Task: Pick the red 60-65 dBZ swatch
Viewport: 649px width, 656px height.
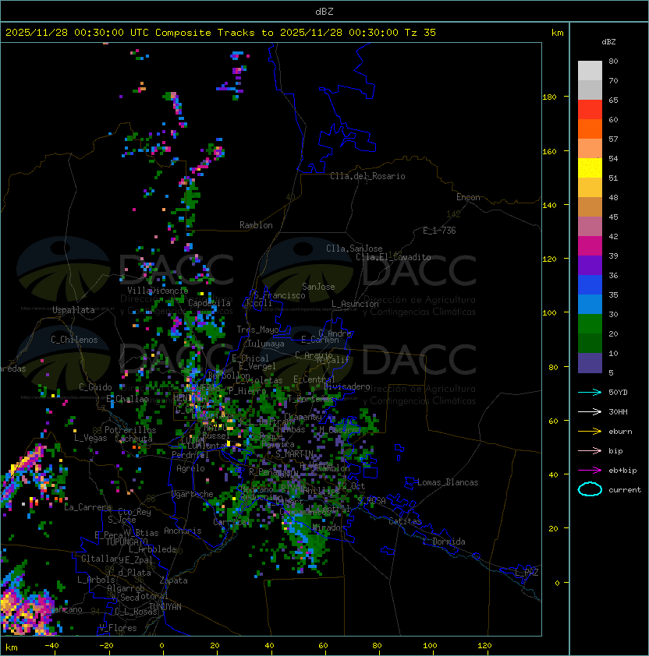Action: pyautogui.click(x=590, y=110)
